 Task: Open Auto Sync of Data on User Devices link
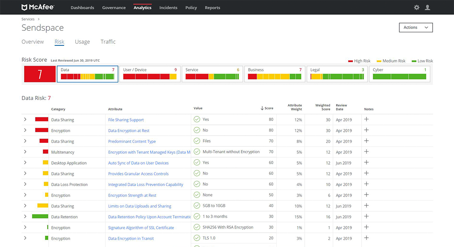(x=138, y=163)
